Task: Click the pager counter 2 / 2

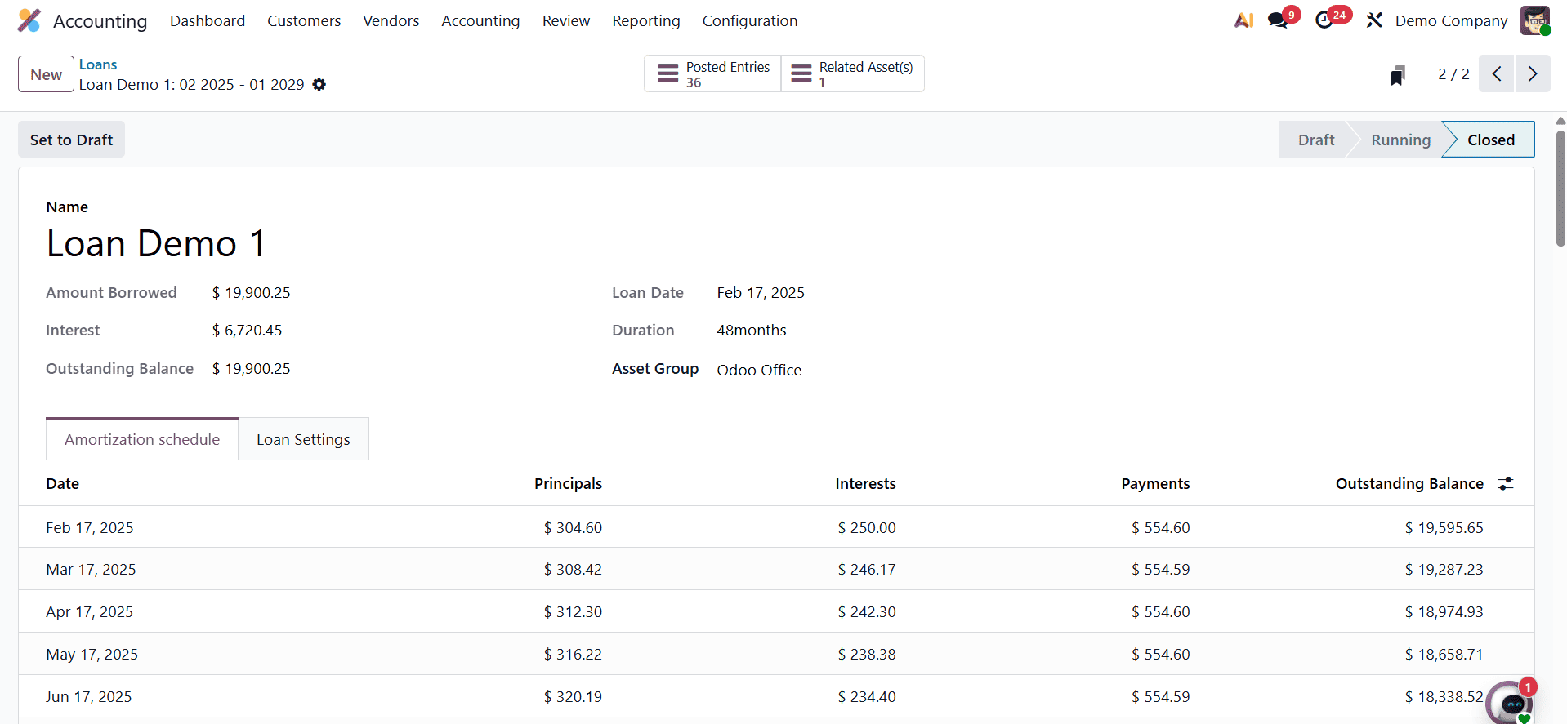Action: tap(1453, 73)
